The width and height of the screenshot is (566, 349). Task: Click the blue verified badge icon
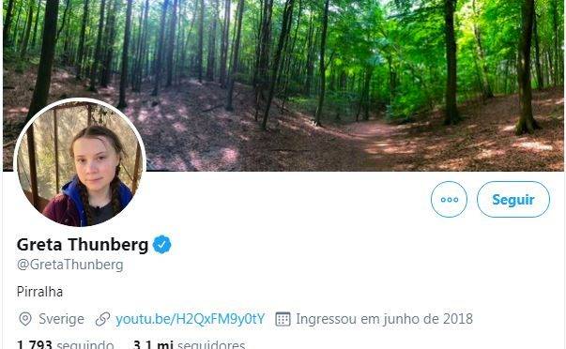[162, 244]
